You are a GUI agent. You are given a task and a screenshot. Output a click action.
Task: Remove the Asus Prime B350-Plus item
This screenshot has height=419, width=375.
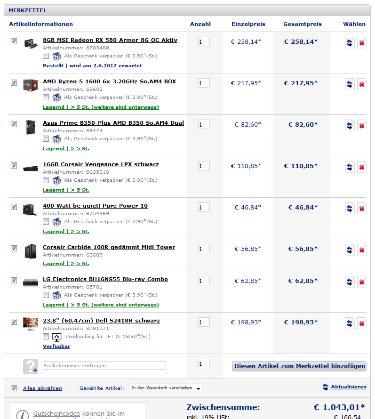(362, 126)
